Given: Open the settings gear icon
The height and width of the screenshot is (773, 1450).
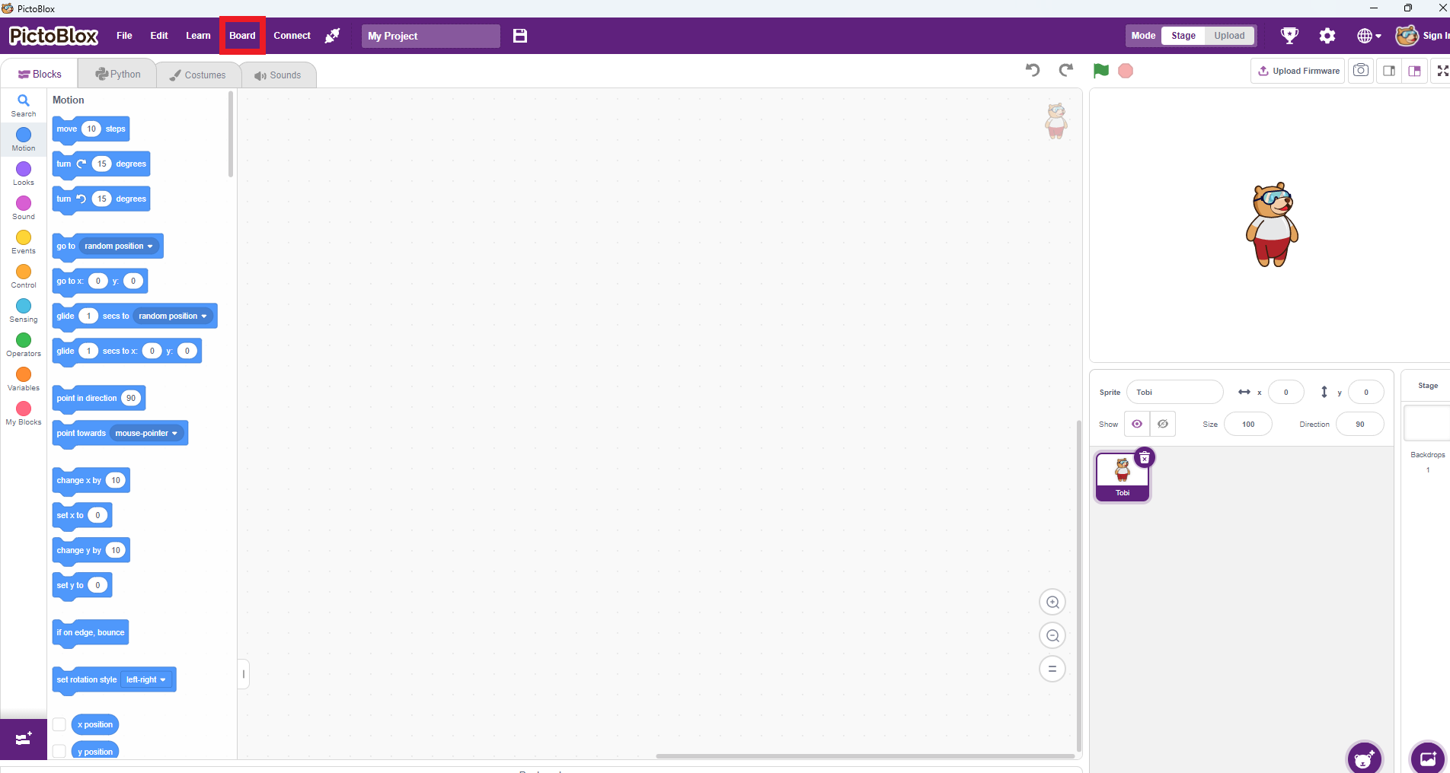Looking at the screenshot, I should [x=1327, y=36].
